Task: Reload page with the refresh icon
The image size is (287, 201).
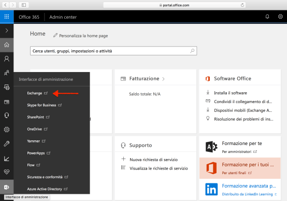Action: [x=242, y=5]
